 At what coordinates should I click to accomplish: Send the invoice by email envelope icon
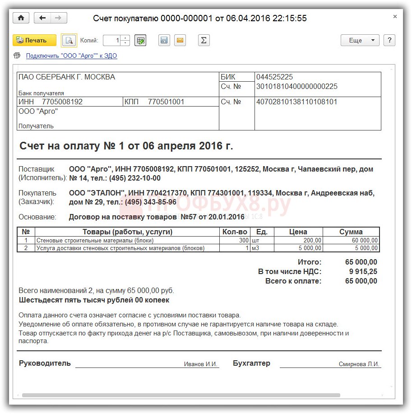180,40
